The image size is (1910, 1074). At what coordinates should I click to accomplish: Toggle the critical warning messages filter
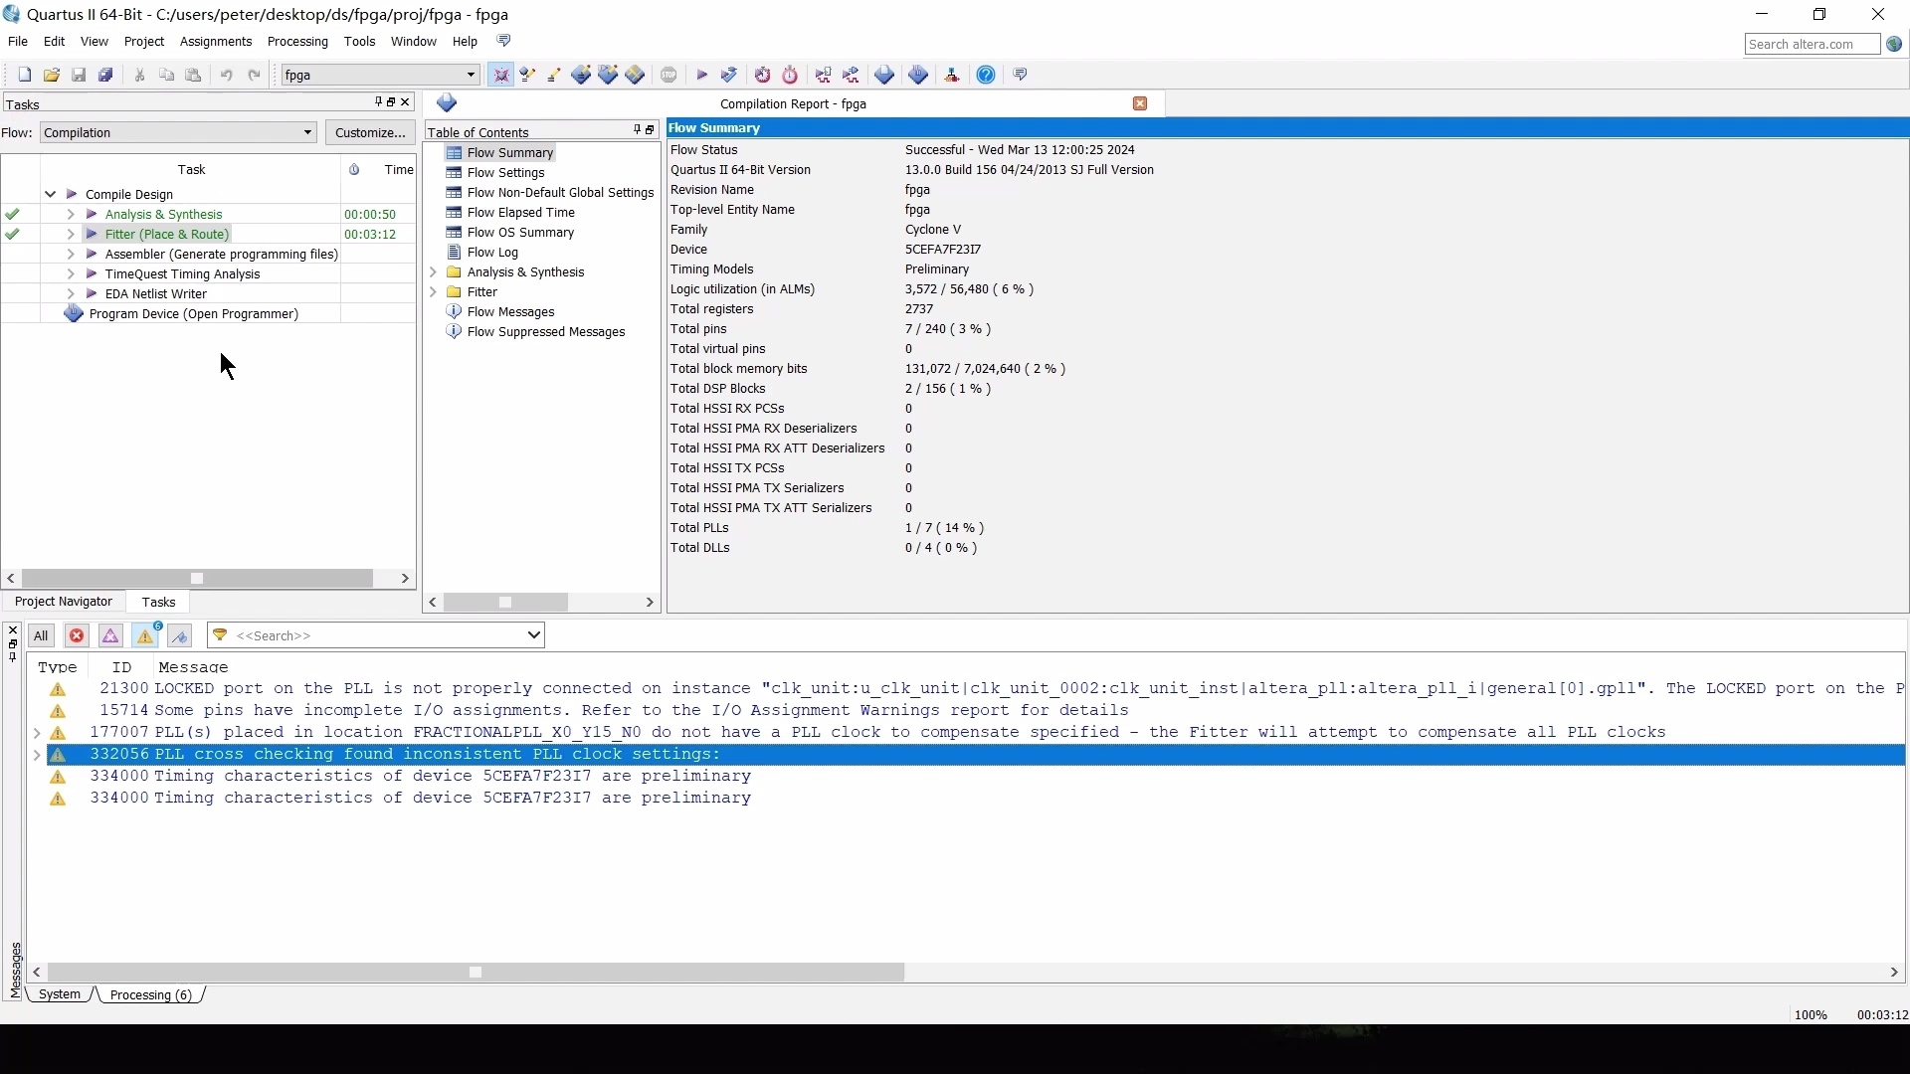click(110, 635)
